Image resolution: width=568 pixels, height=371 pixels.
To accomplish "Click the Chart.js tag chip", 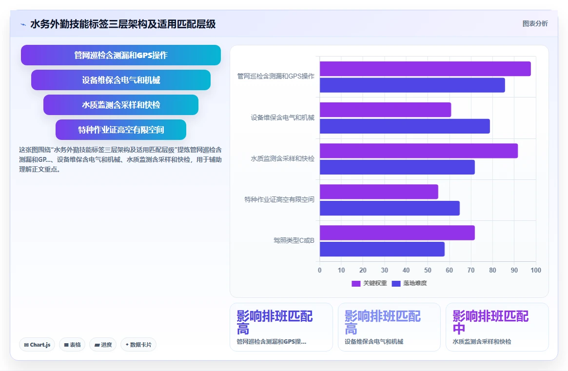I will [37, 345].
